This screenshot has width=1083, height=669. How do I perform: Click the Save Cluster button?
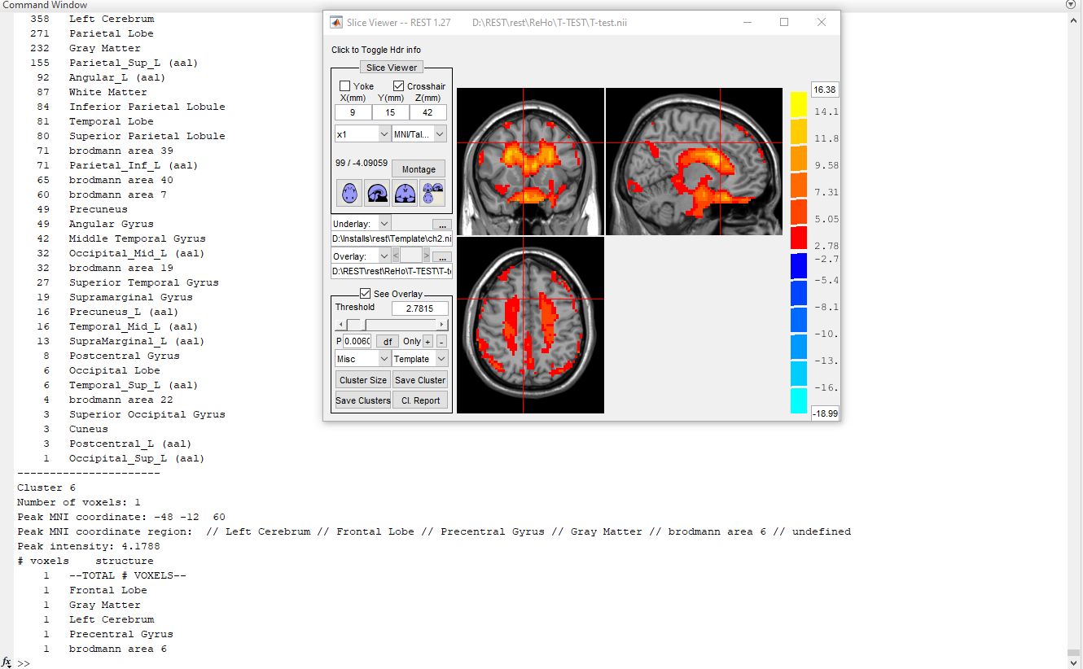point(420,380)
